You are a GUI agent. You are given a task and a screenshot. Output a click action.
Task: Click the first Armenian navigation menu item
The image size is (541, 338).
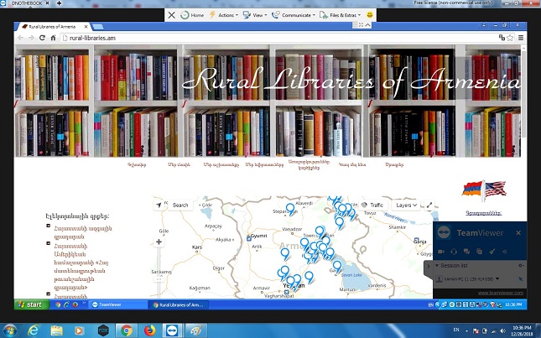tap(137, 165)
